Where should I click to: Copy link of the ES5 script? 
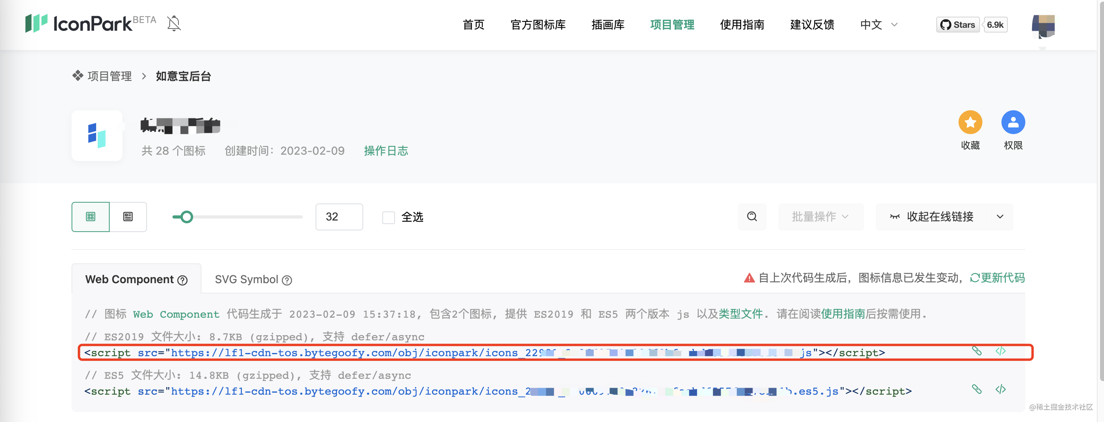click(978, 389)
